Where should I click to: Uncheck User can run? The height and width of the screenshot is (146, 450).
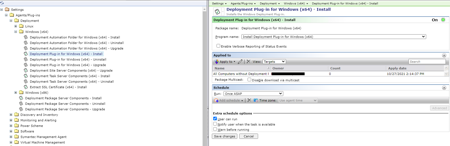point(215,119)
